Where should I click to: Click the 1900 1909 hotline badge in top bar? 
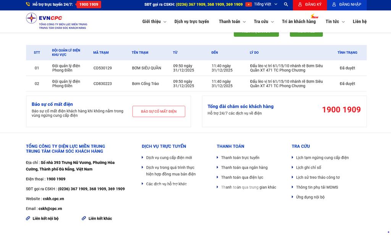(x=89, y=5)
